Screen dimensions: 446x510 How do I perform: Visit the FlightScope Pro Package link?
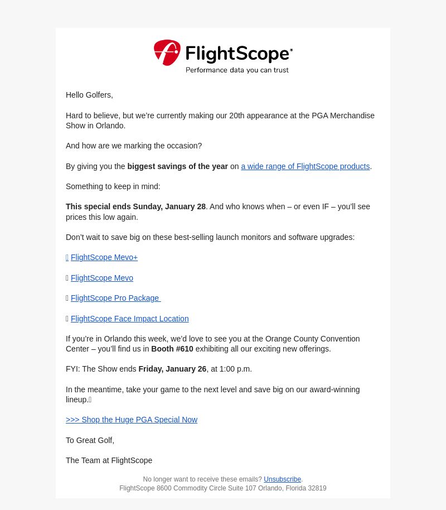(116, 299)
